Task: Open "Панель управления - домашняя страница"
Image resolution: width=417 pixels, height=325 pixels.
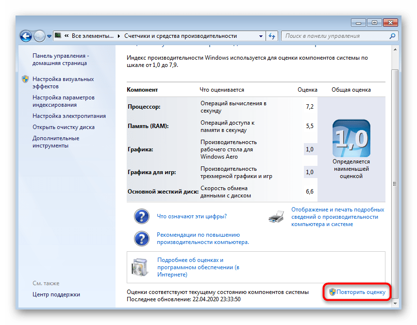Action: click(60, 59)
